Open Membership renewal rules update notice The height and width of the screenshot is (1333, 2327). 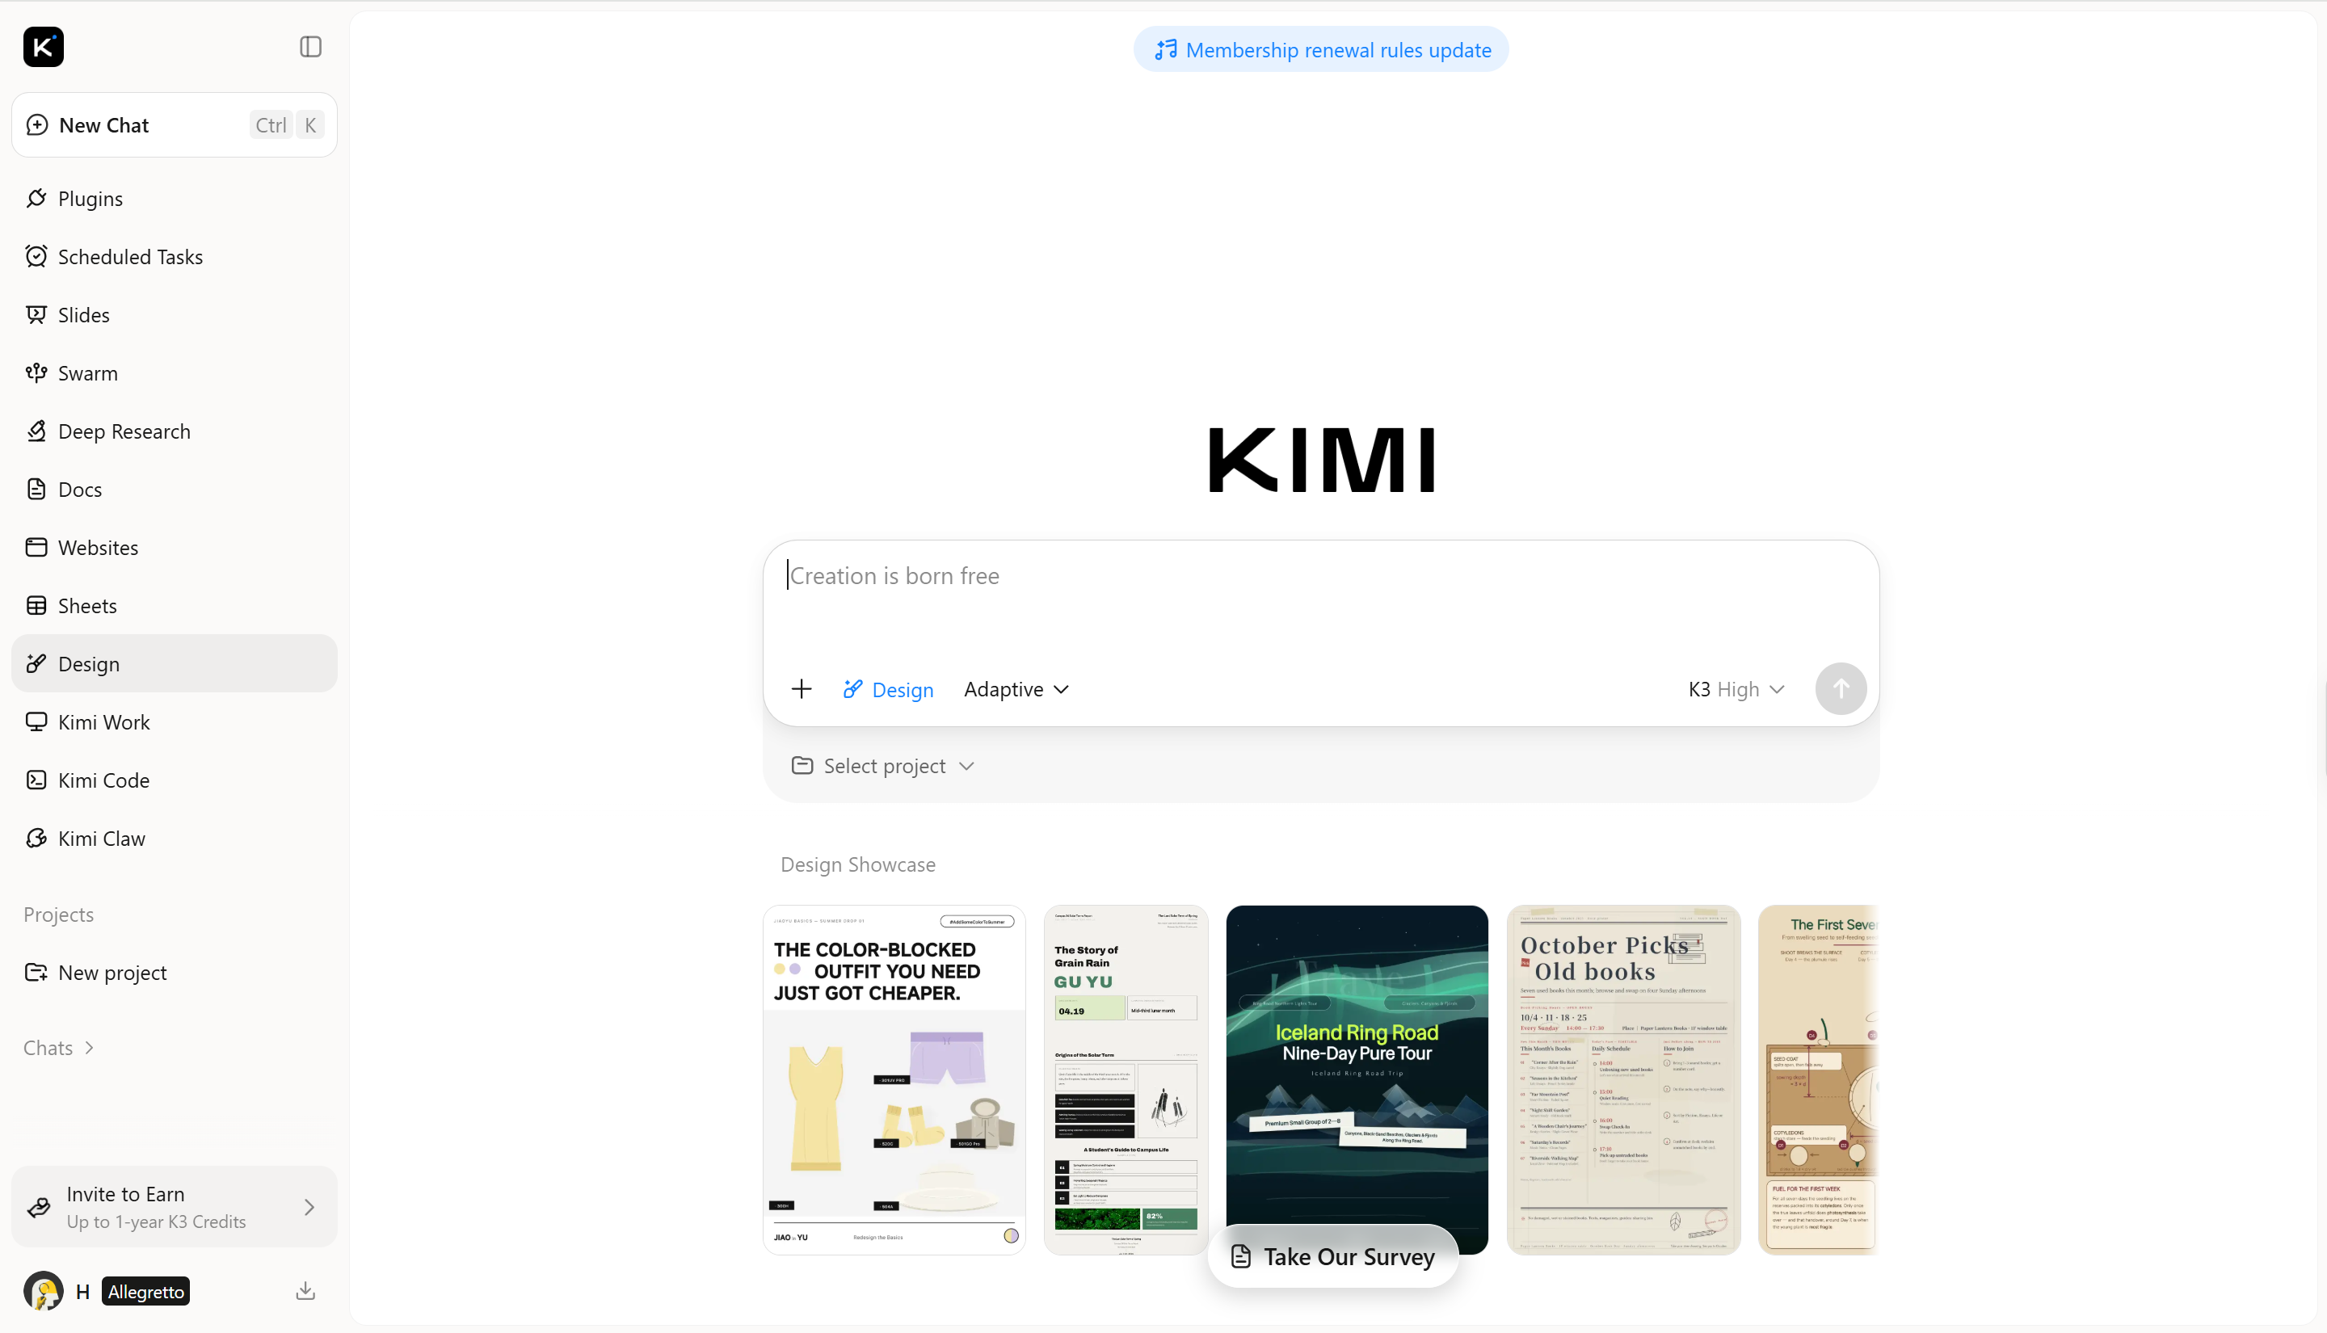coord(1321,49)
